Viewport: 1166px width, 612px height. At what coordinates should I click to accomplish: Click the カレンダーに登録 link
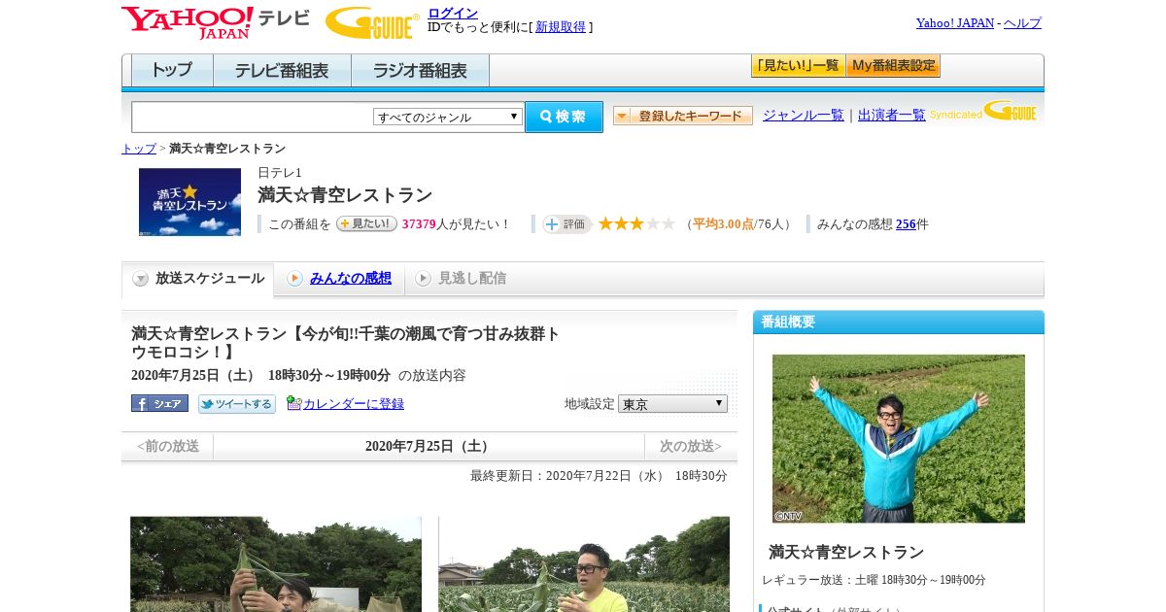click(x=354, y=404)
